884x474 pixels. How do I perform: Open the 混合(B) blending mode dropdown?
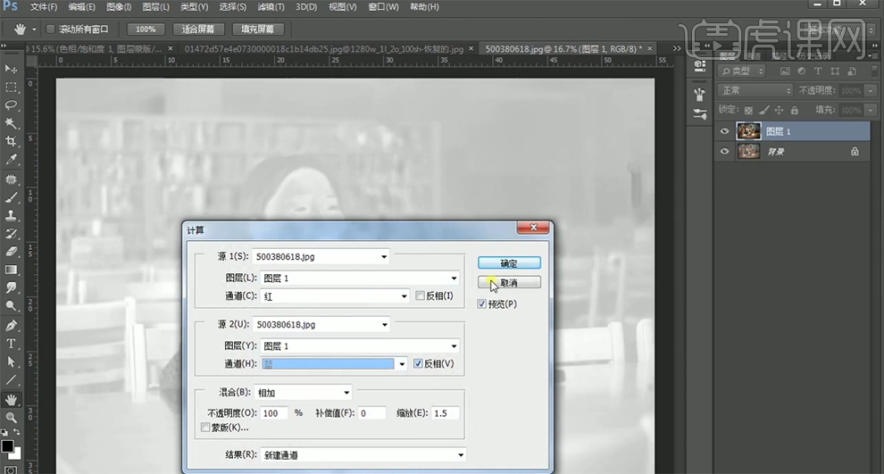303,393
